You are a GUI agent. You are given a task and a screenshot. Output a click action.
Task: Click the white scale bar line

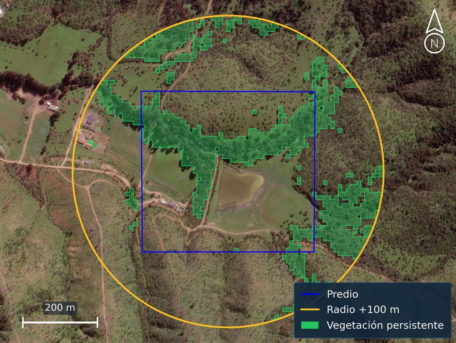click(60, 322)
